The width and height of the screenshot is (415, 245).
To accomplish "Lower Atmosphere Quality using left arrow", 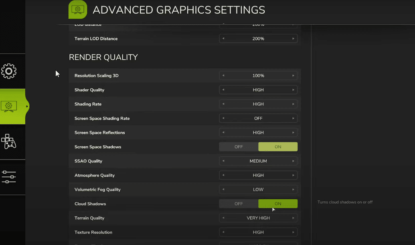I will click(223, 175).
